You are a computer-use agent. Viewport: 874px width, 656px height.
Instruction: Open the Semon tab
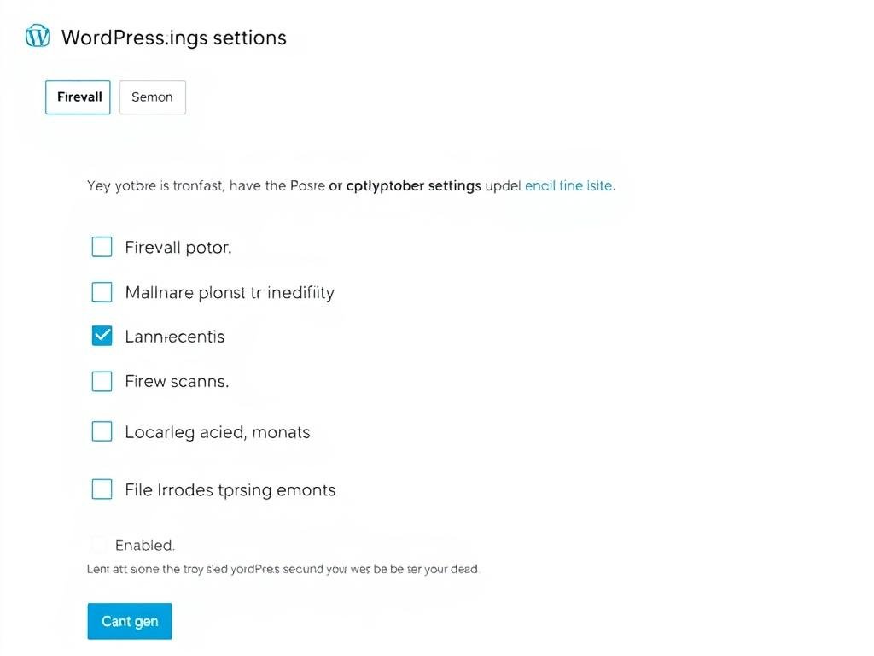tap(152, 97)
